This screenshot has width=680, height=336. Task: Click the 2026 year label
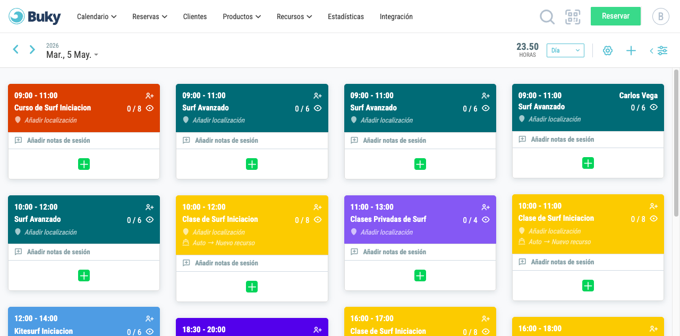pos(53,46)
